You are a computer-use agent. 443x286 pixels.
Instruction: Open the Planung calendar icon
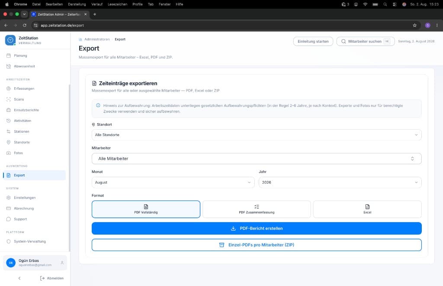tap(9, 56)
